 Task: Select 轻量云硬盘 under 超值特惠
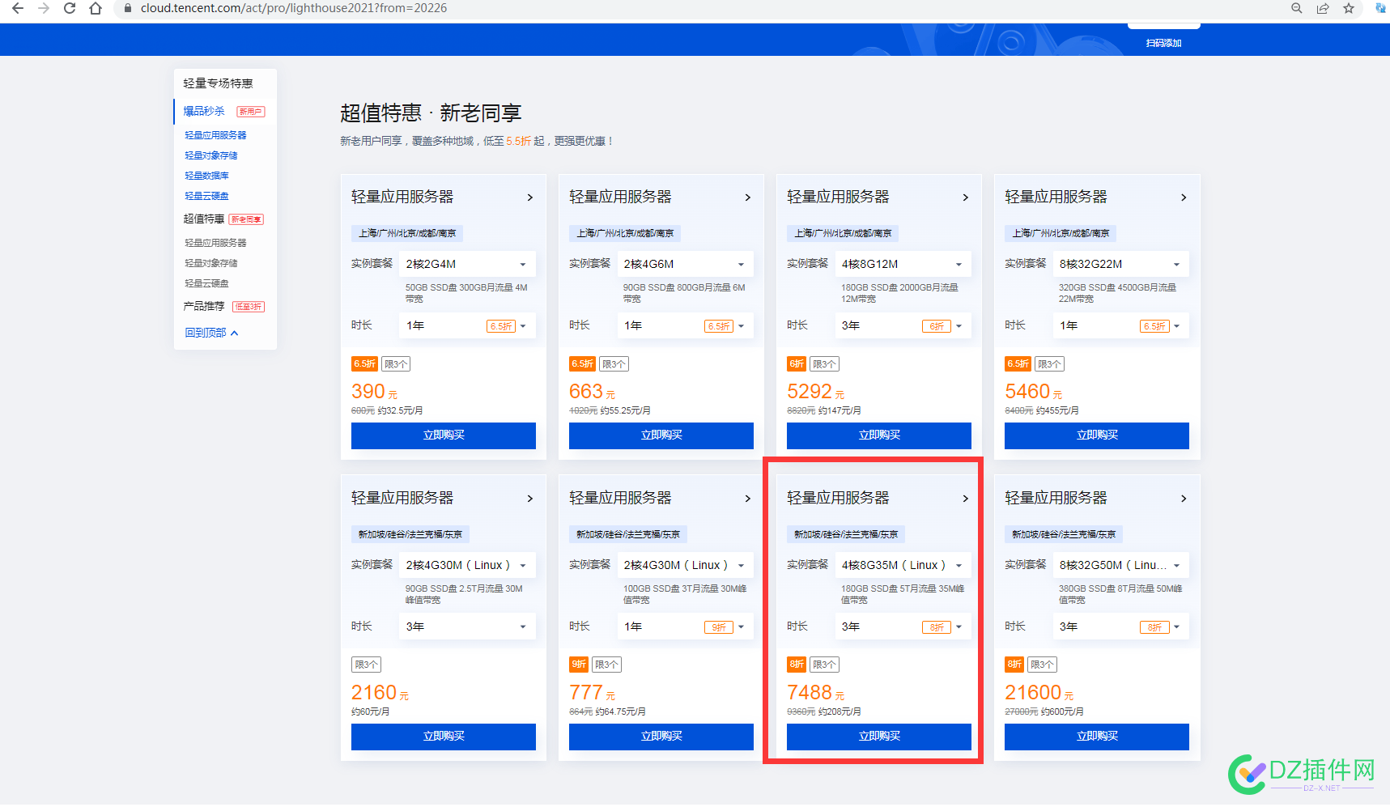(206, 283)
